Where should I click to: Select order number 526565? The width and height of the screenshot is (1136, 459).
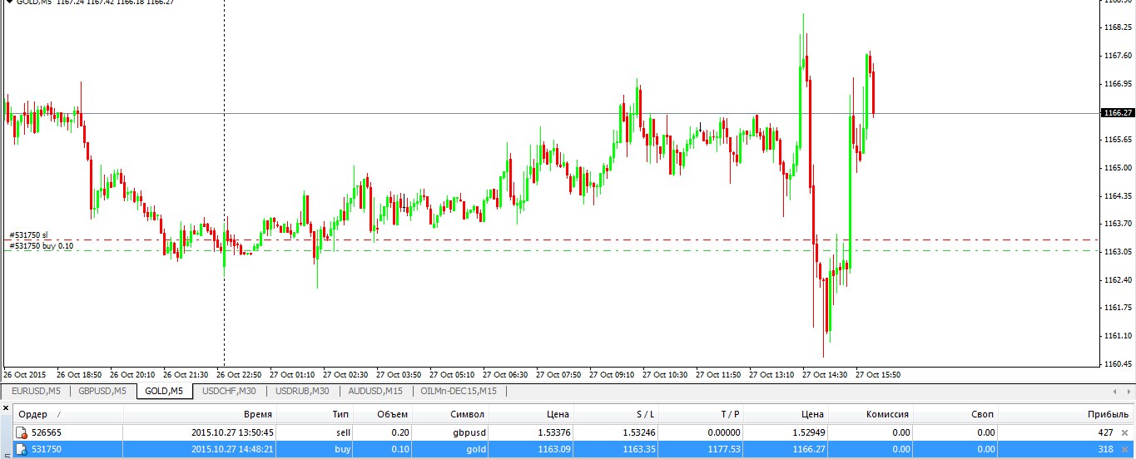pos(47,432)
